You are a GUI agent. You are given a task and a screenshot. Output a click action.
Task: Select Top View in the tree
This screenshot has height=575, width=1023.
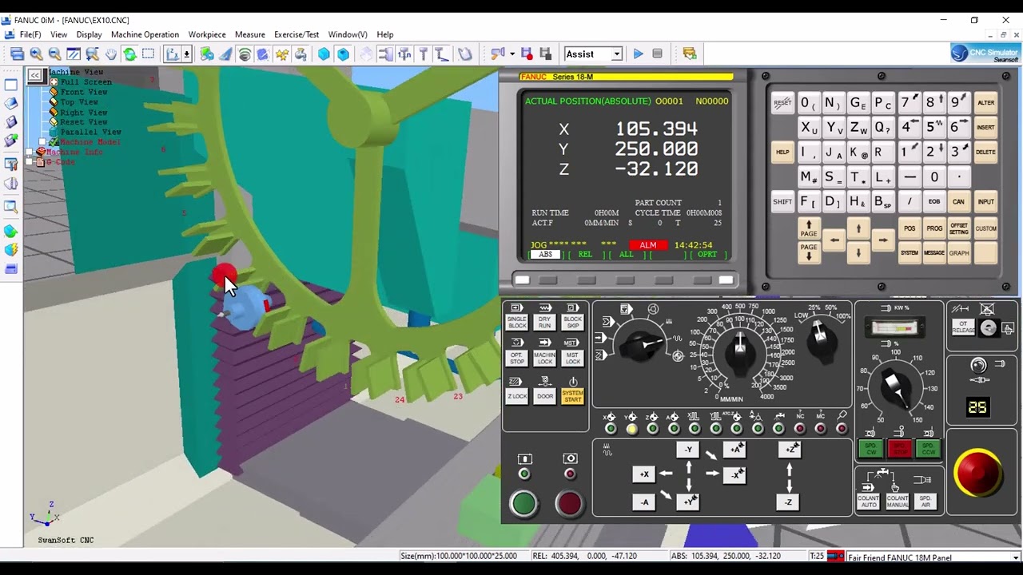tap(79, 102)
